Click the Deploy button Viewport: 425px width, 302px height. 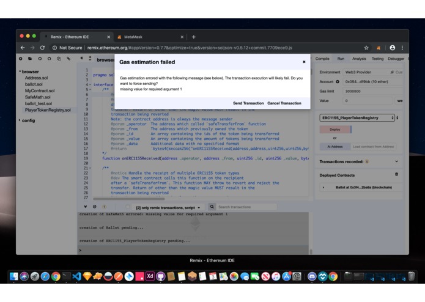pyautogui.click(x=335, y=130)
